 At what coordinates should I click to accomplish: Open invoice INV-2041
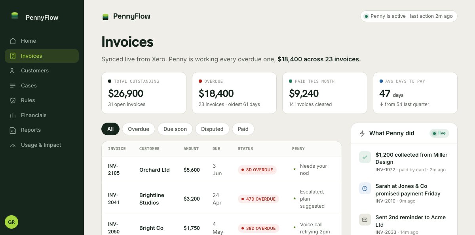tap(113, 199)
